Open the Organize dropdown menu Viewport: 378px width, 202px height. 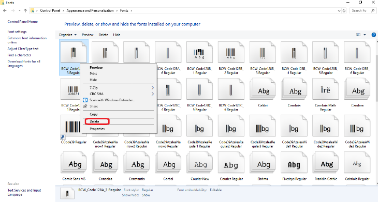(68, 35)
